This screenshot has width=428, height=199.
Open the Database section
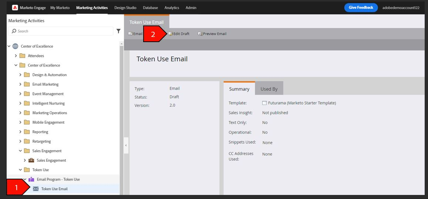coord(151,8)
